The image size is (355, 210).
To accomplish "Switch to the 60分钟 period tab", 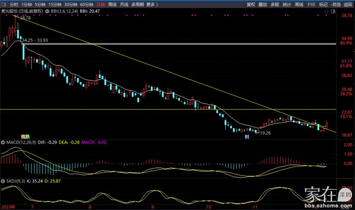I will pyautogui.click(x=87, y=4).
